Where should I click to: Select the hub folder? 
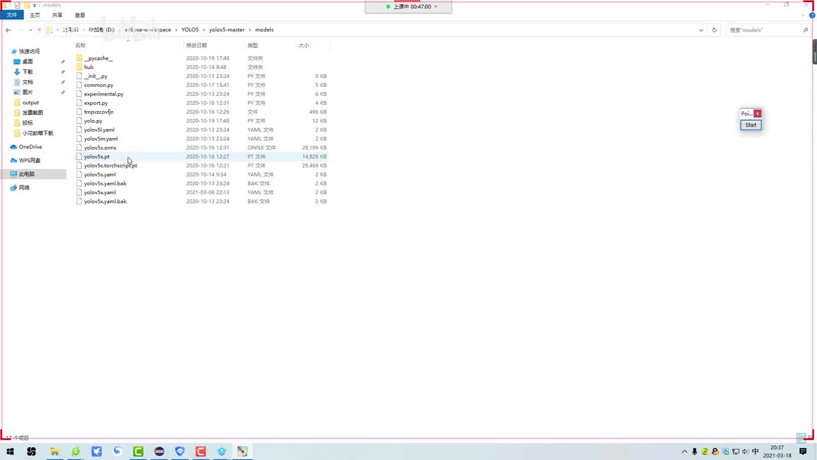click(89, 67)
